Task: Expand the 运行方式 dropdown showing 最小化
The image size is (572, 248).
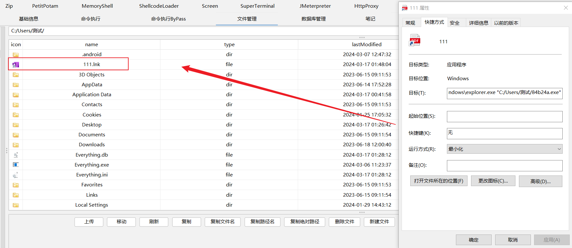Action: click(x=504, y=149)
